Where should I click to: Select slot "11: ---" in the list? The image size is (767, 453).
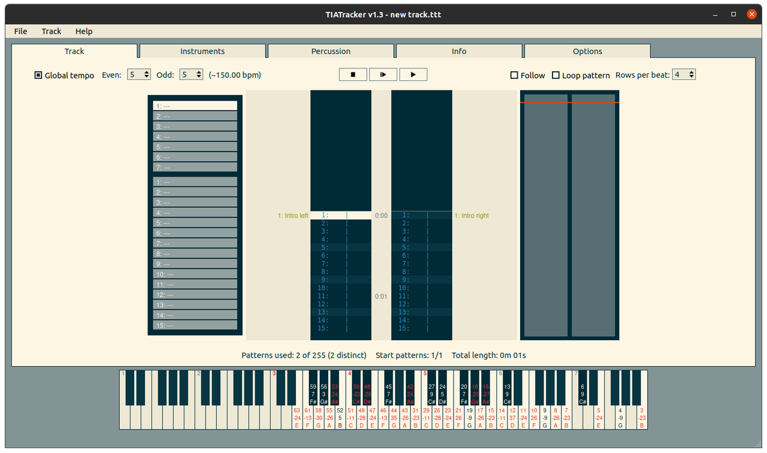(x=195, y=284)
